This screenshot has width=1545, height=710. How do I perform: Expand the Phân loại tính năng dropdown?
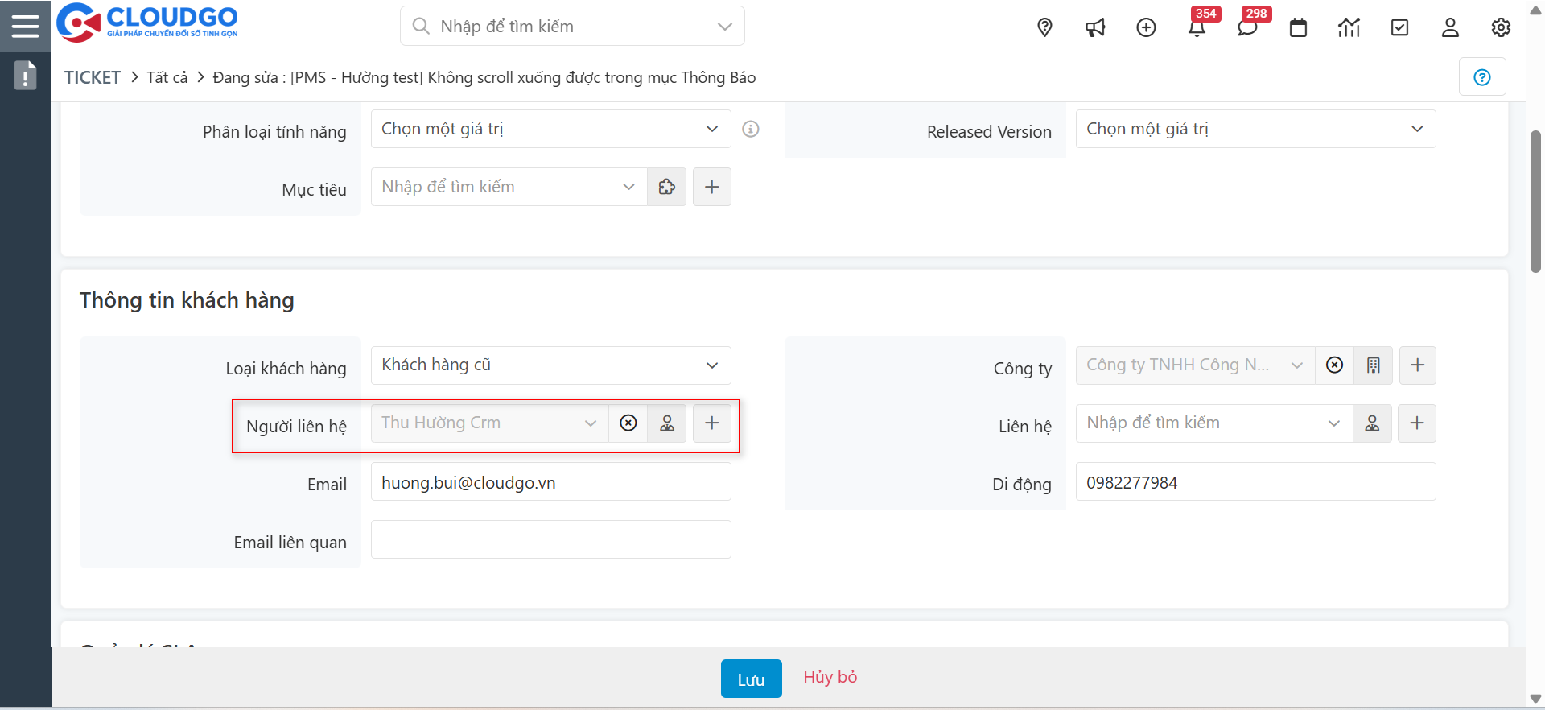(550, 129)
